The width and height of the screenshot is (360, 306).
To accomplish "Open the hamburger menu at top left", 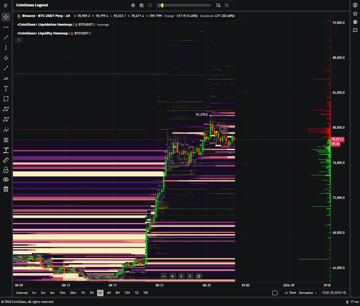I will [6, 5].
